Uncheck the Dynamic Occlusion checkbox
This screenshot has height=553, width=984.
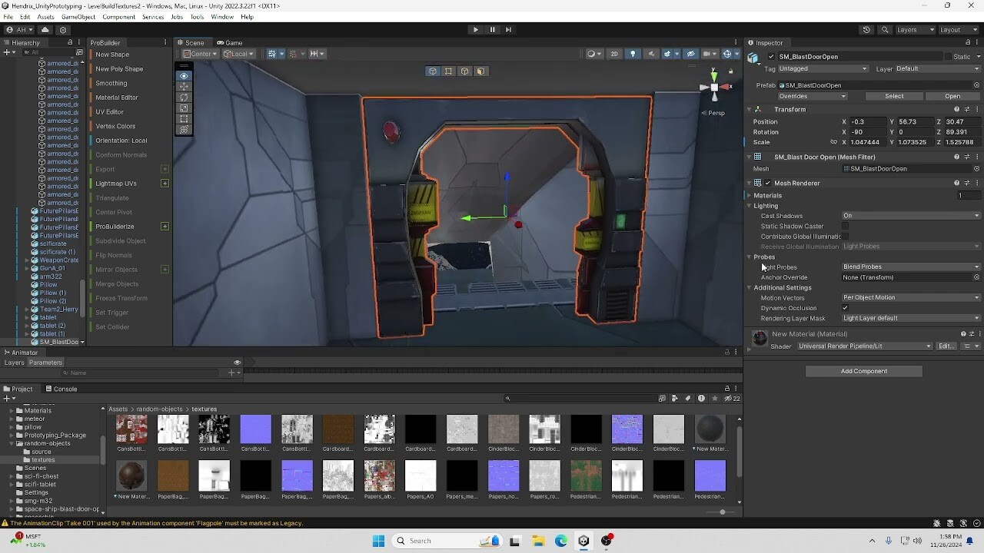[x=845, y=308]
